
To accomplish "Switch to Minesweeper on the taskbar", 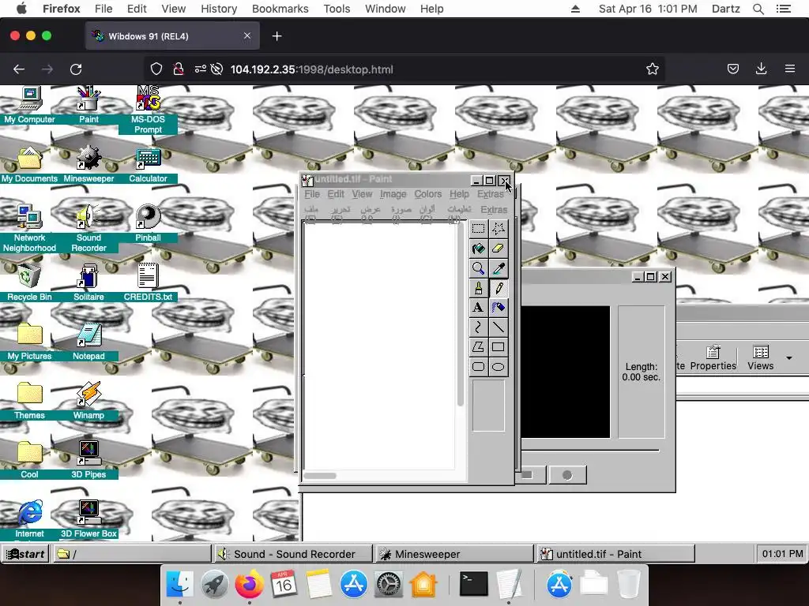I will (454, 554).
